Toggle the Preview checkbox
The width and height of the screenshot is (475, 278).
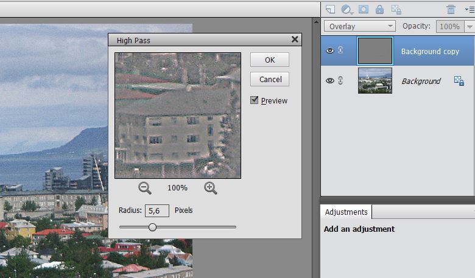tap(255, 100)
